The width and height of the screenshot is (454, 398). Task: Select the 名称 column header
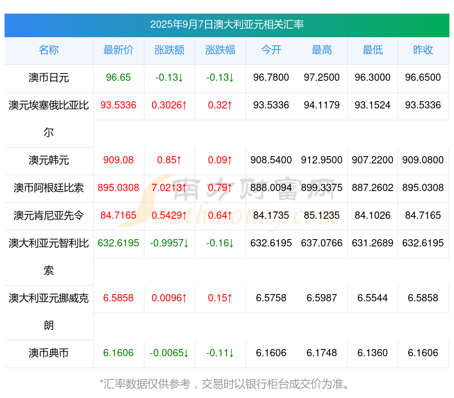pyautogui.click(x=49, y=50)
